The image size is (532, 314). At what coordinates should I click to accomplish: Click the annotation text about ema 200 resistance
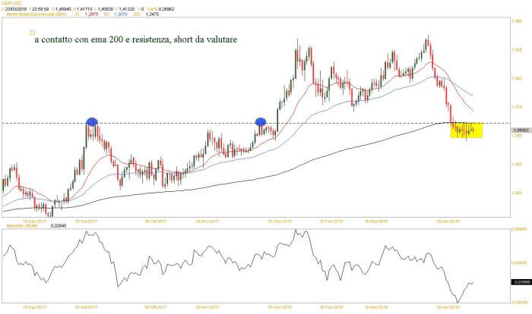coord(137,39)
